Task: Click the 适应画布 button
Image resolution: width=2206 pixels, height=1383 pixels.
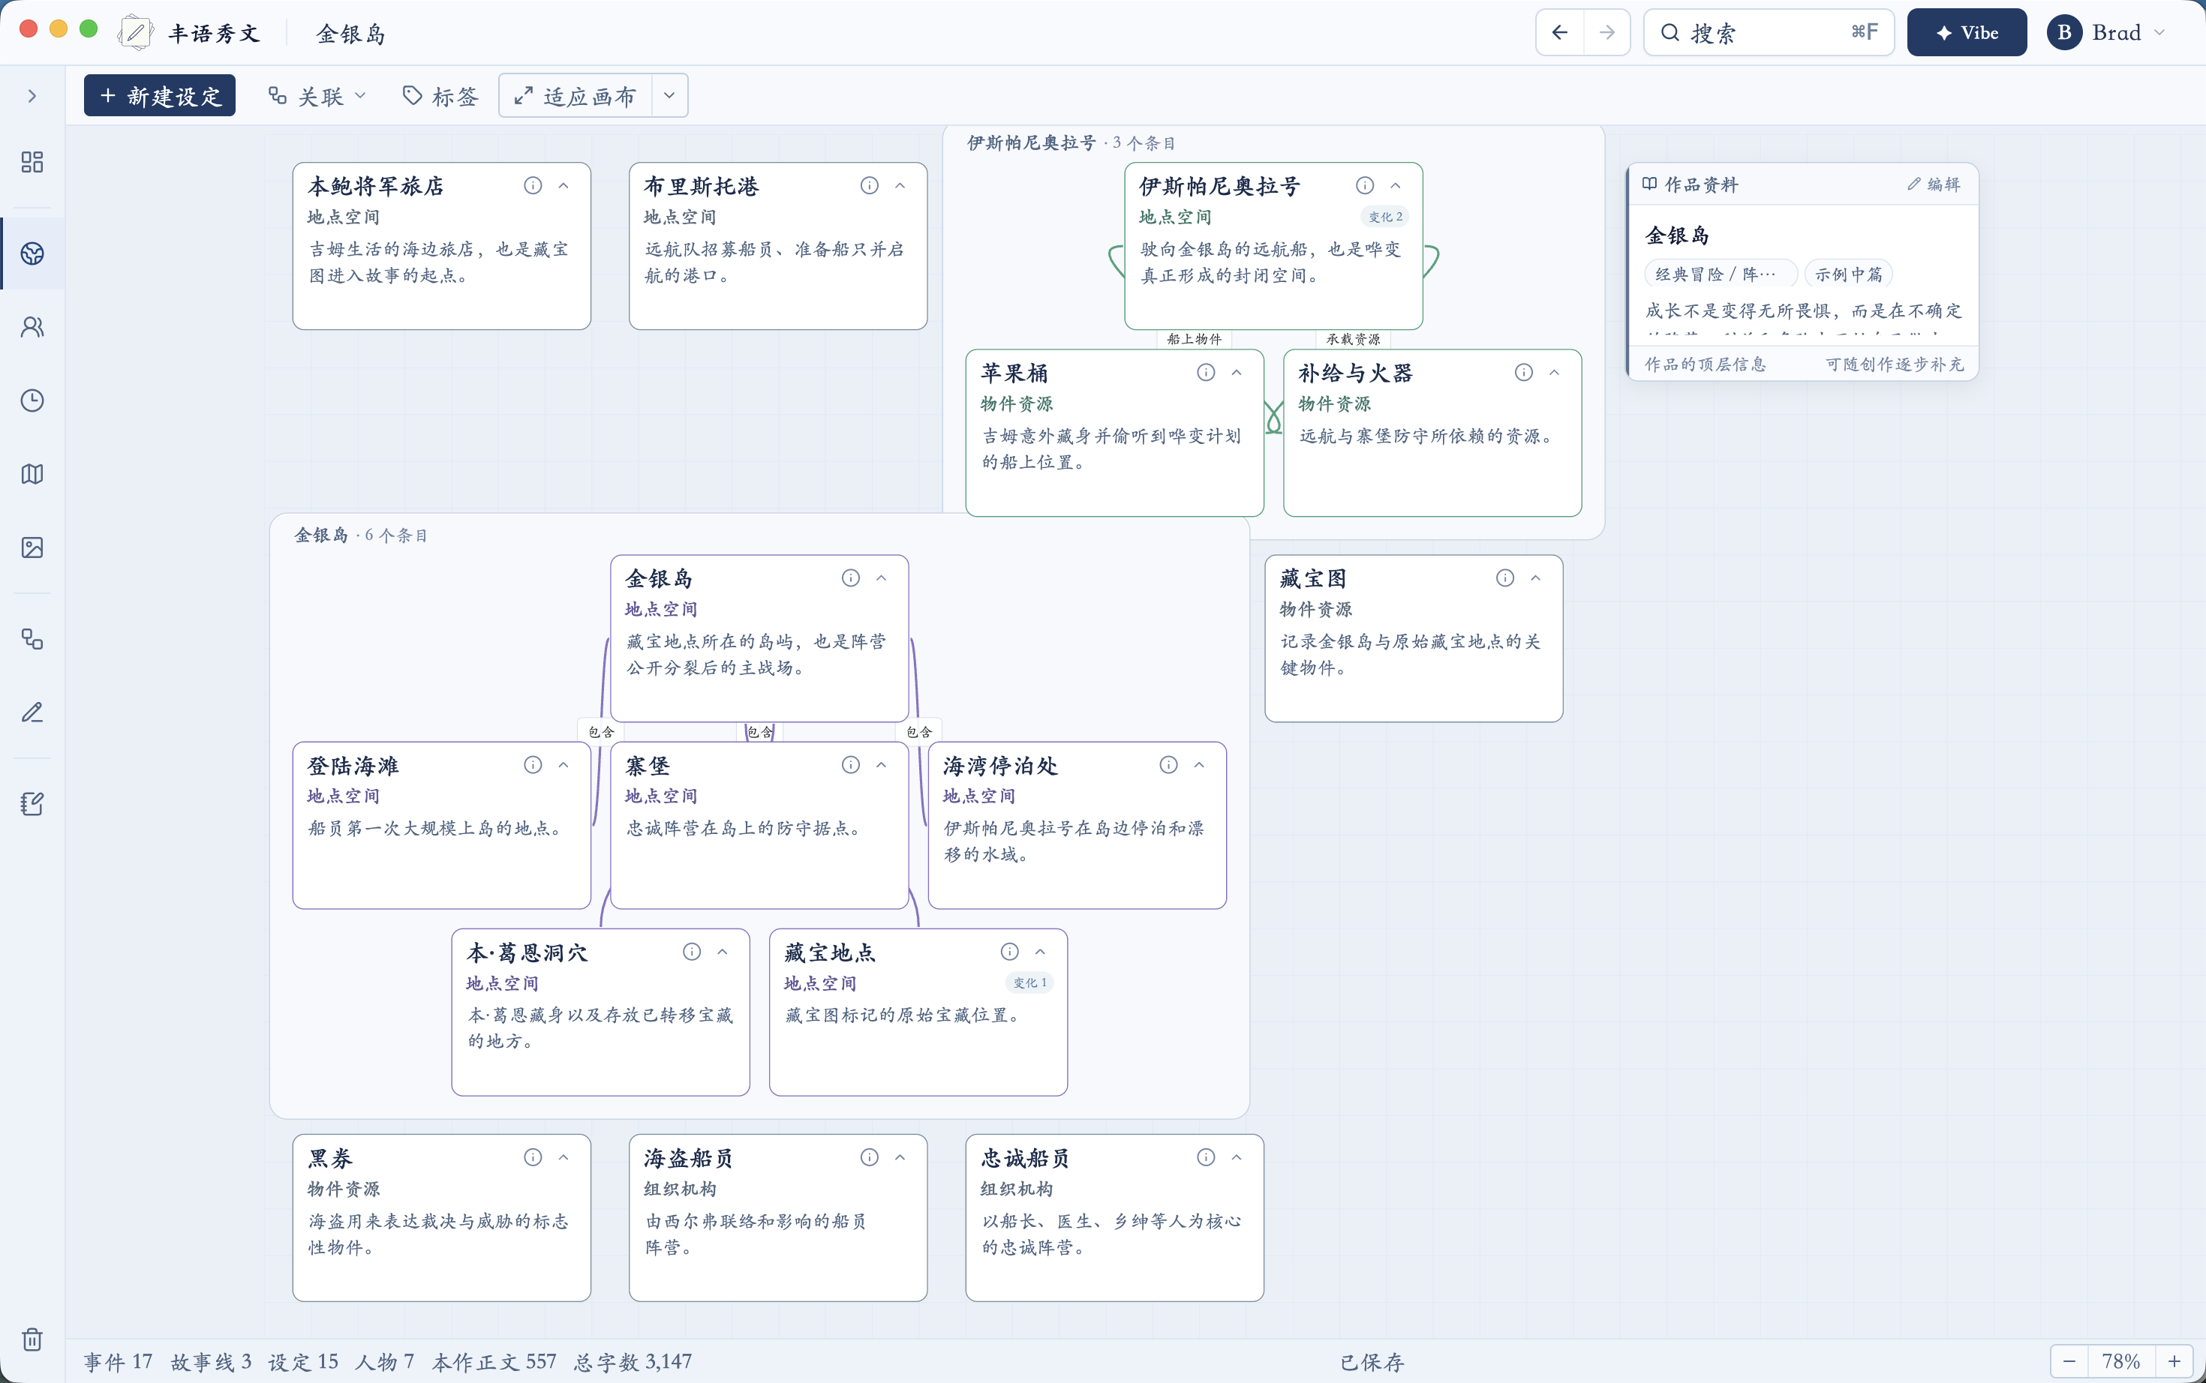Action: pyautogui.click(x=576, y=95)
